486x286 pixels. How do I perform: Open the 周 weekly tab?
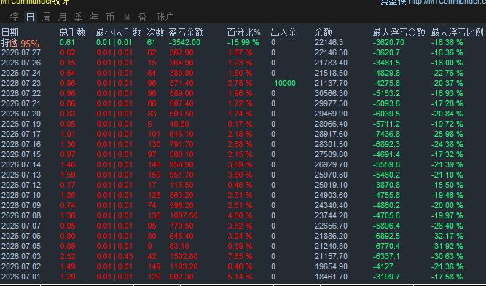coord(46,17)
